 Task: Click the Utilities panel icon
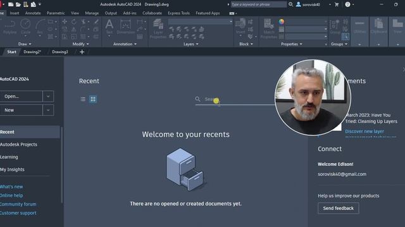pos(359,26)
